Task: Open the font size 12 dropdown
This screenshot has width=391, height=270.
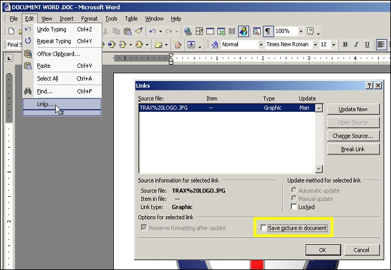Action: point(333,45)
